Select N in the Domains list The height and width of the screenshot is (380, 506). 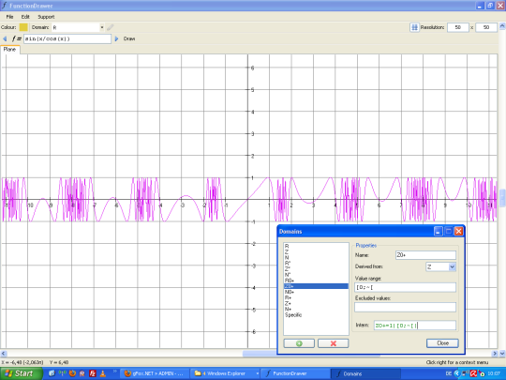(316, 257)
